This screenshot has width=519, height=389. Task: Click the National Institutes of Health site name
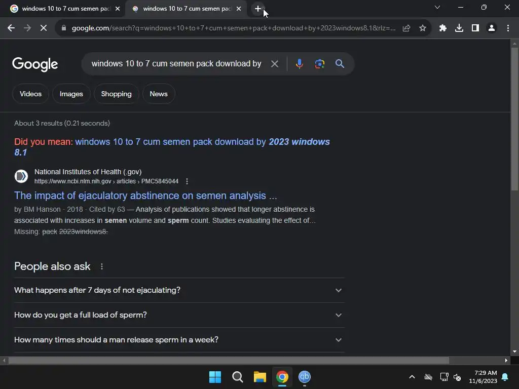point(88,172)
